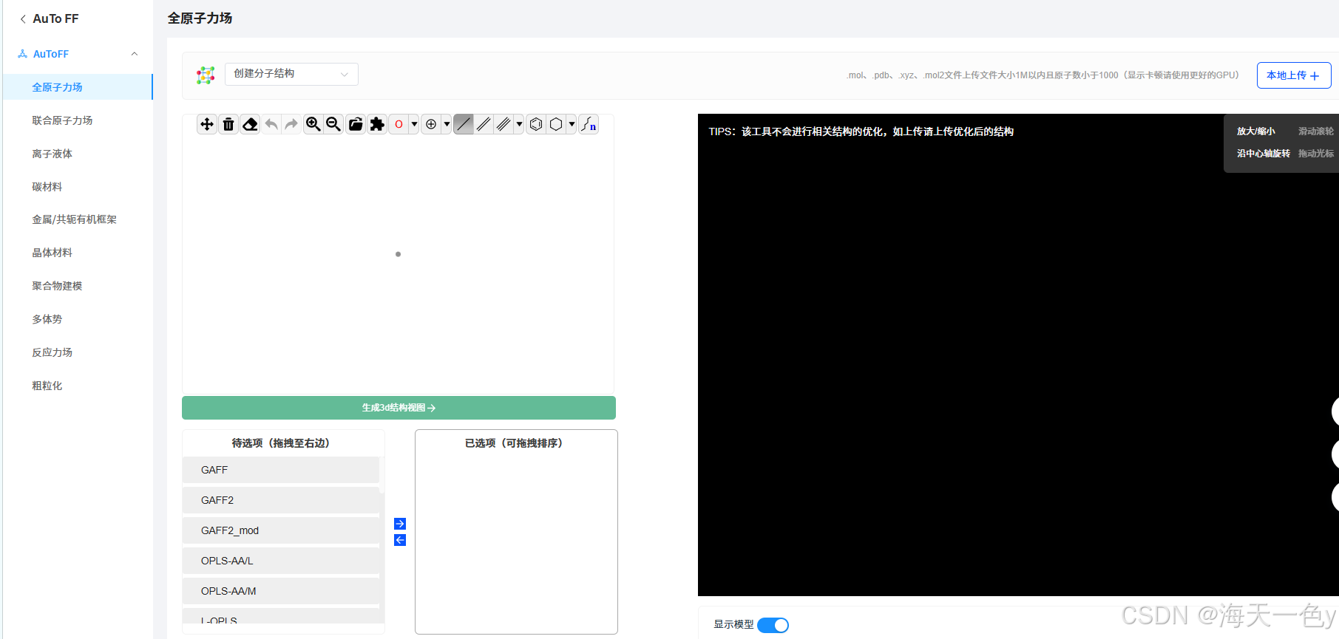Click the left arrow to remove selection
Screen dimensions: 1339x639
(x=400, y=540)
